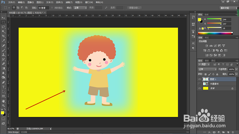Select the Lasso tool
Viewport: 239px width, 134px height.
[x=3, y=27]
